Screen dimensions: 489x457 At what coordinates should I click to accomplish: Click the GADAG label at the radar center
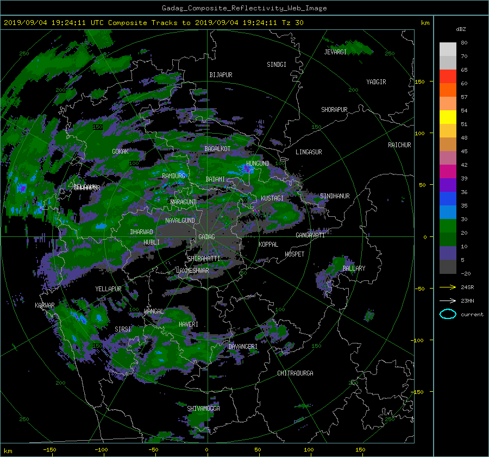point(206,237)
